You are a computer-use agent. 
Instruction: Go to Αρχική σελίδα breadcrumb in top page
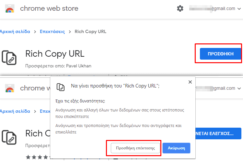pyautogui.click(x=15, y=32)
